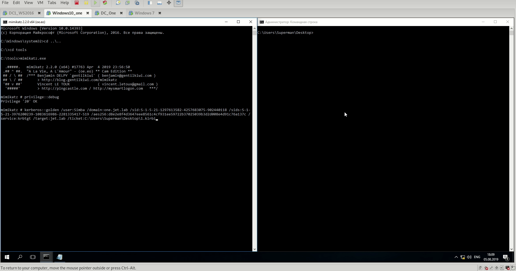Image resolution: width=516 pixels, height=271 pixels.
Task: Close the DC1_WS2016 tab
Action: (x=39, y=13)
